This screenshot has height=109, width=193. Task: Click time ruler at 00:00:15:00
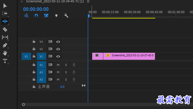click(x=110, y=12)
